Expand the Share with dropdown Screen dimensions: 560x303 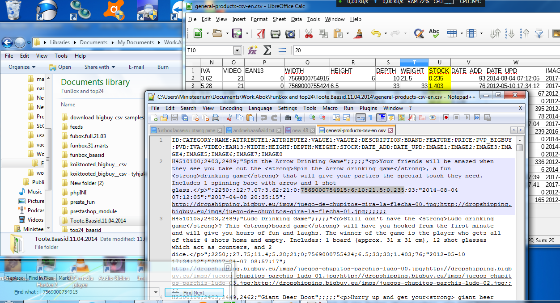point(100,67)
